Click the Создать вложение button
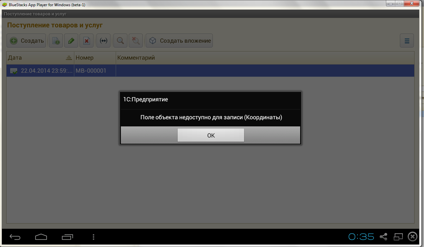 point(179,41)
